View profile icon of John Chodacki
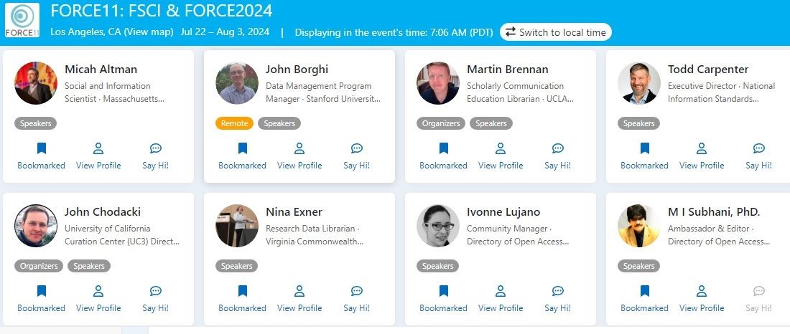This screenshot has width=790, height=334. (98, 292)
